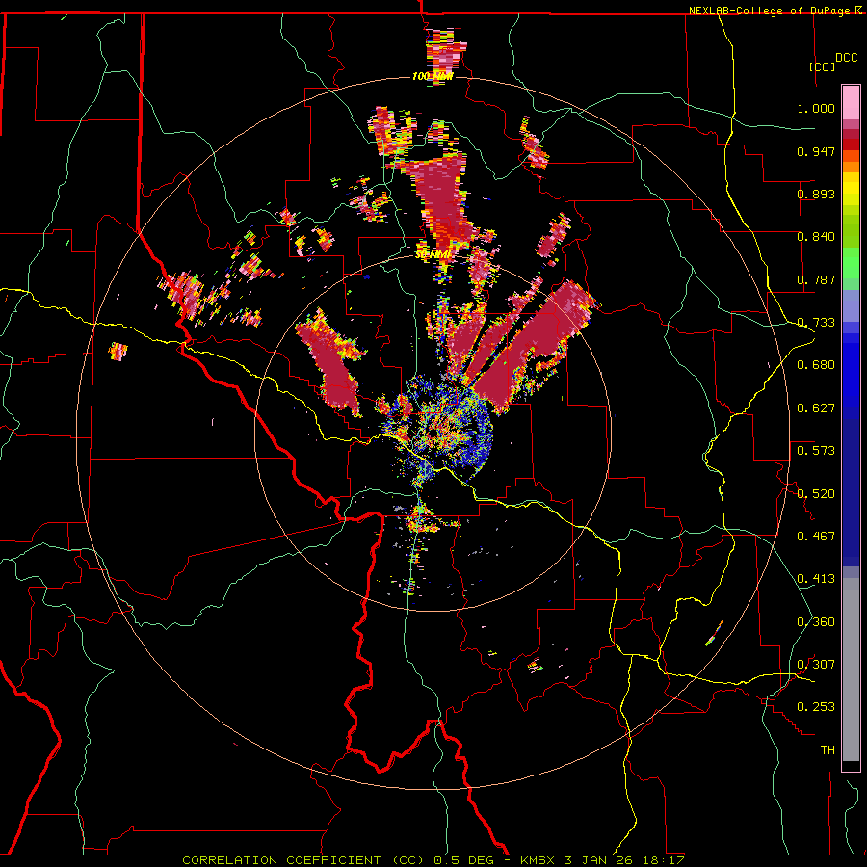Image resolution: width=867 pixels, height=867 pixels.
Task: Select the 0.307 legend value
Action: tap(816, 665)
